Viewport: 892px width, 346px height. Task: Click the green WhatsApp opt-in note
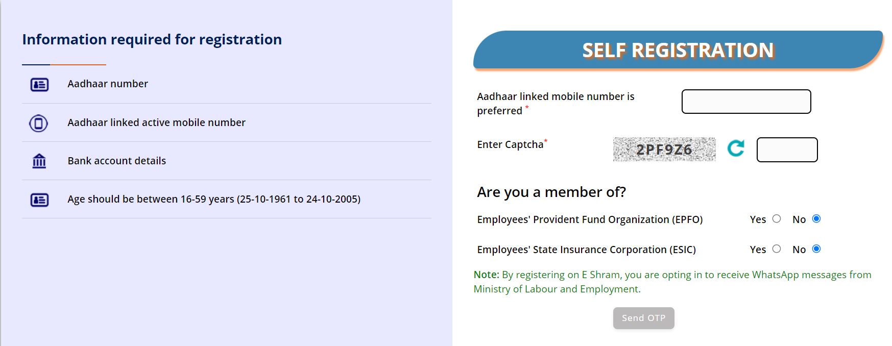click(x=672, y=282)
